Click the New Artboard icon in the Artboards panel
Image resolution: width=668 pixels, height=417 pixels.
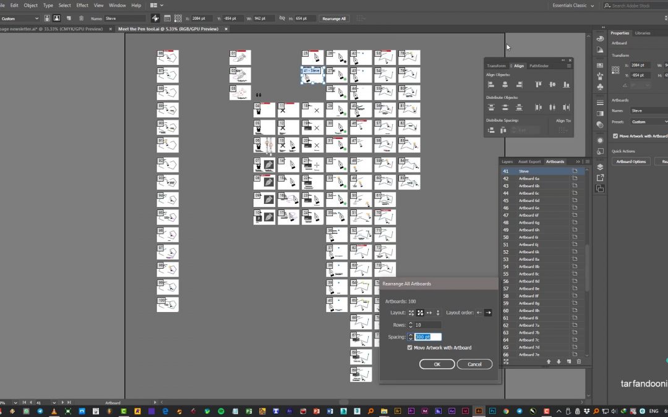569,361
